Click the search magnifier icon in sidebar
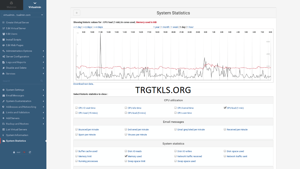The width and height of the screenshot is (300, 169). [x=42, y=81]
